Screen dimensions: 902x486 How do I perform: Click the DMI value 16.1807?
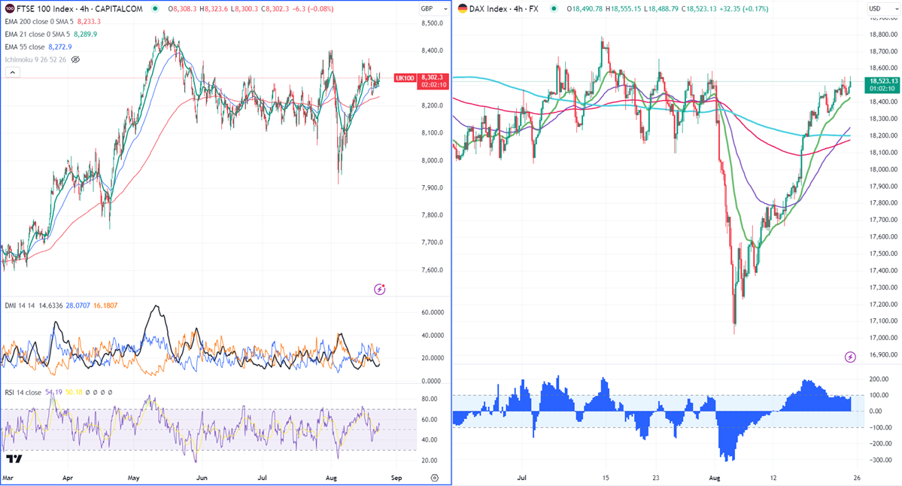[105, 305]
